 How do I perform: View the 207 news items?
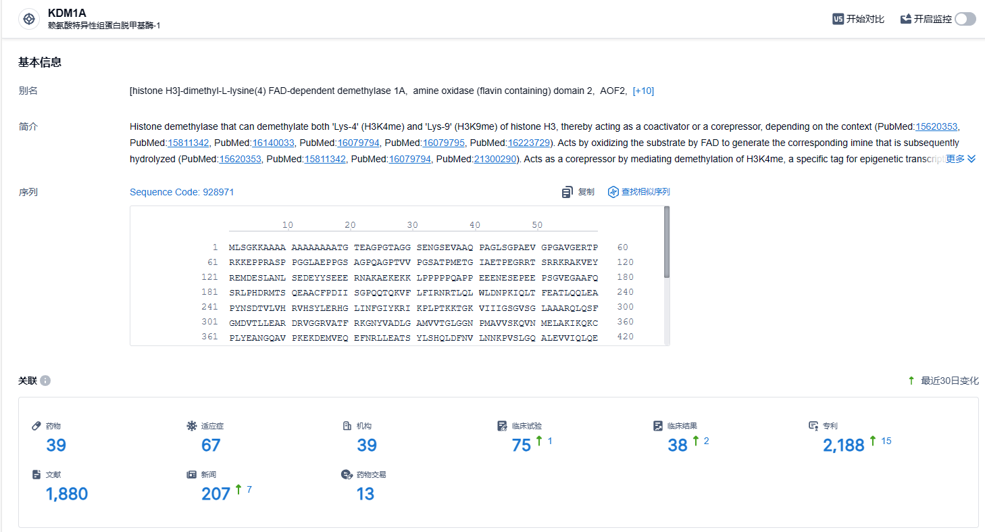click(x=216, y=493)
